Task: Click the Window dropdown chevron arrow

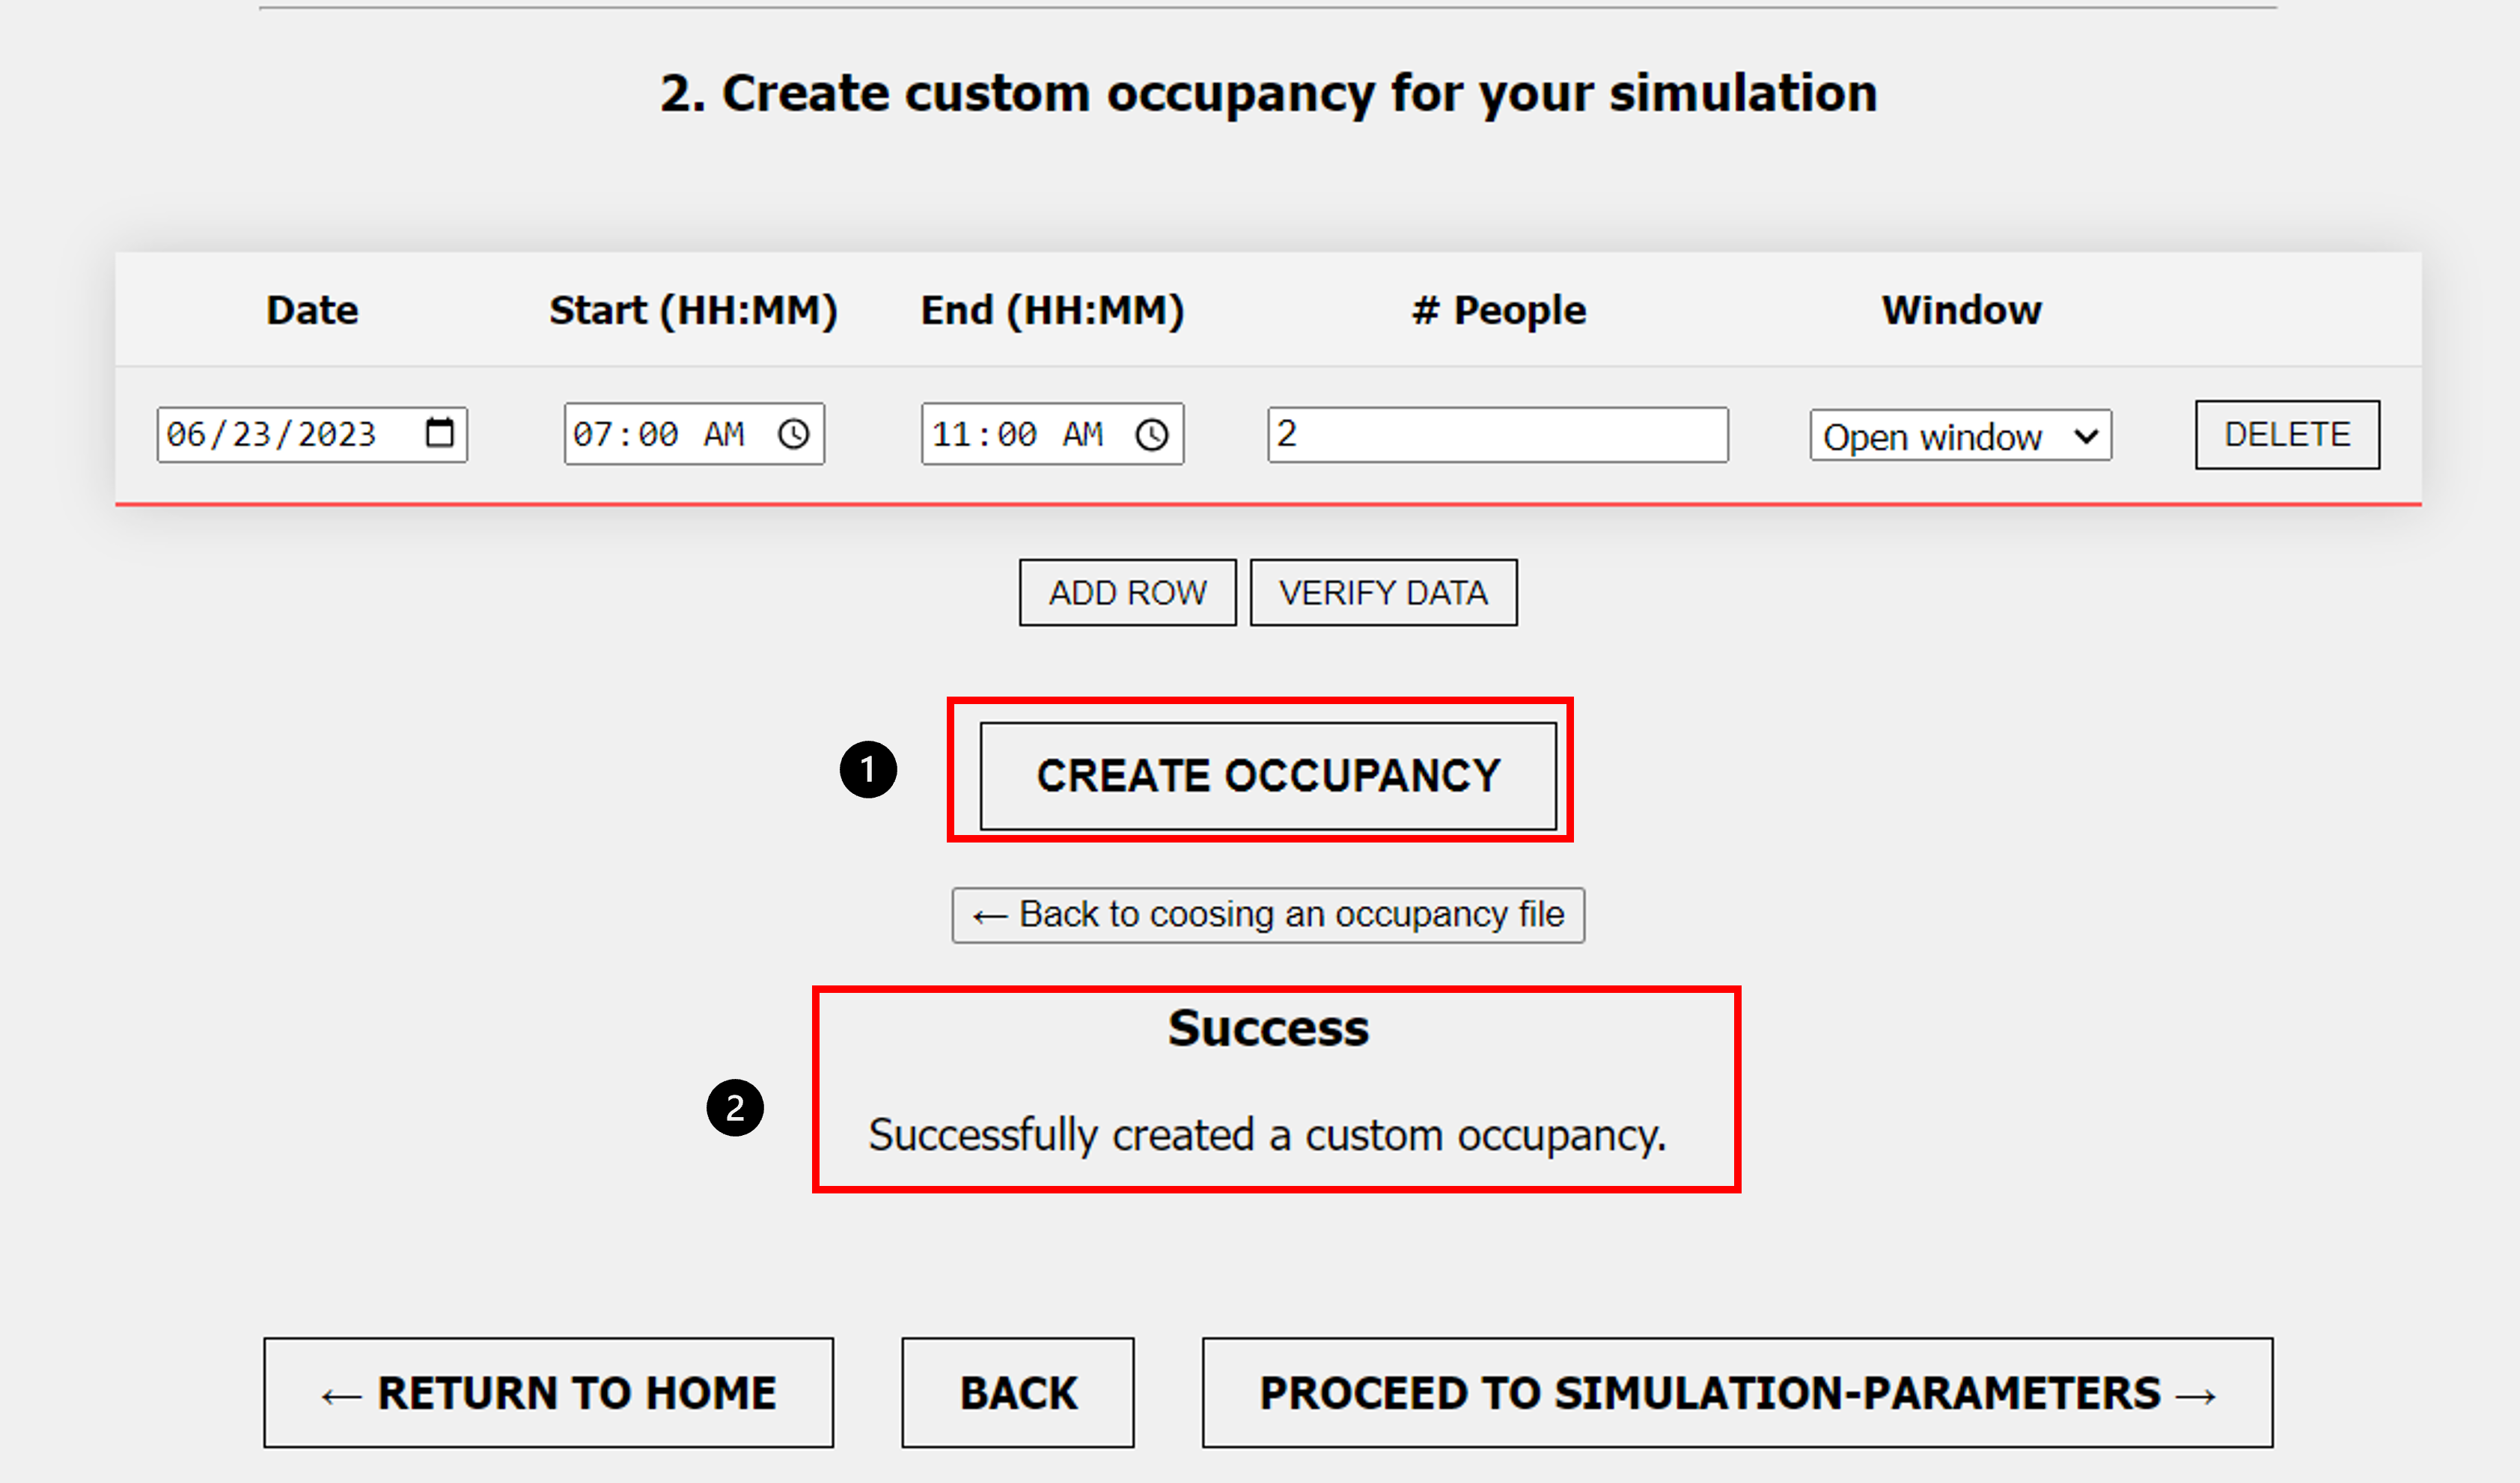Action: pyautogui.click(x=2087, y=436)
